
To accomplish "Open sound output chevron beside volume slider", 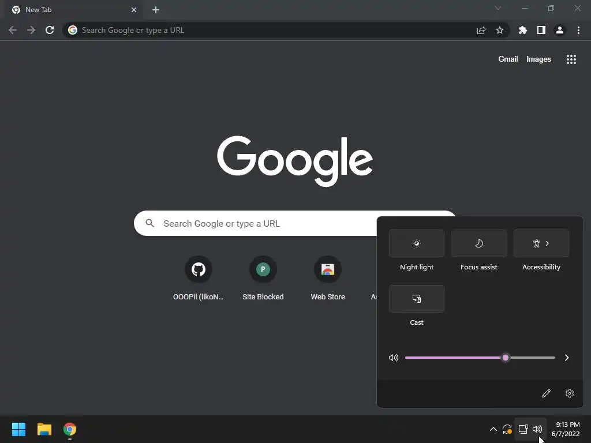I will tap(567, 358).
